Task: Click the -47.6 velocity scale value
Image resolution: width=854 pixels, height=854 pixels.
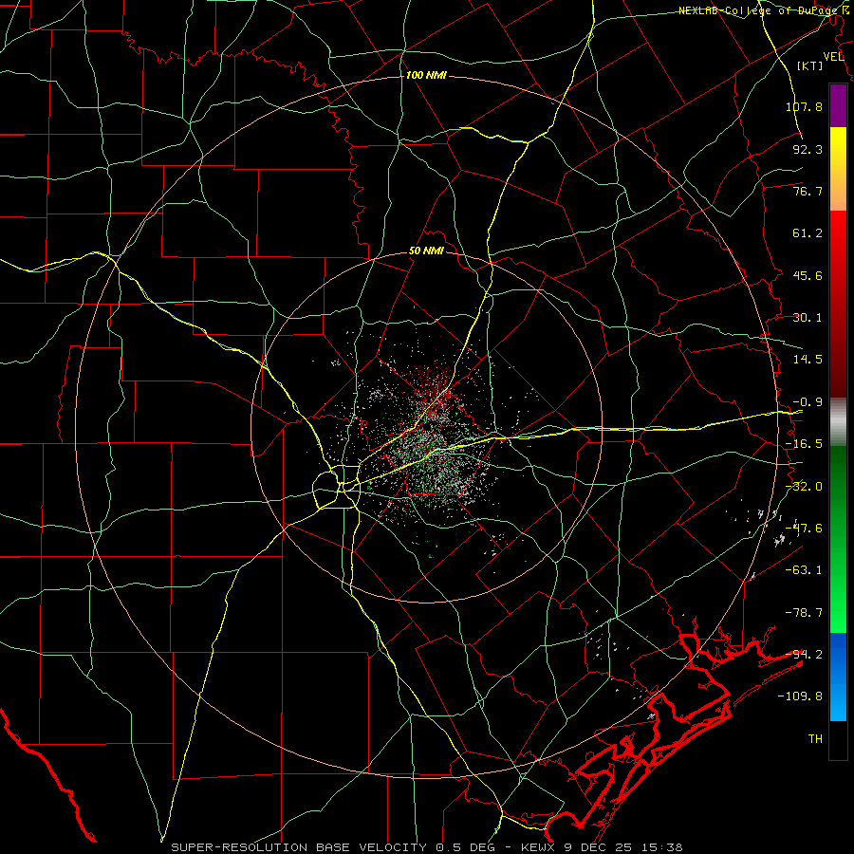Action: [x=804, y=529]
